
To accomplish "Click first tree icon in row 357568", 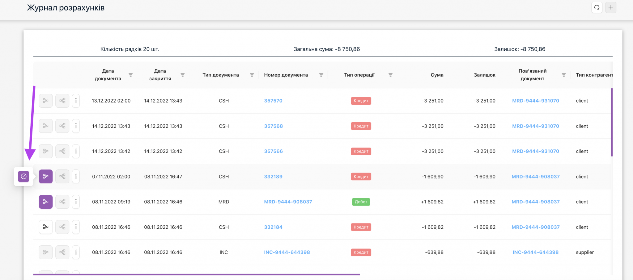I will pyautogui.click(x=46, y=126).
